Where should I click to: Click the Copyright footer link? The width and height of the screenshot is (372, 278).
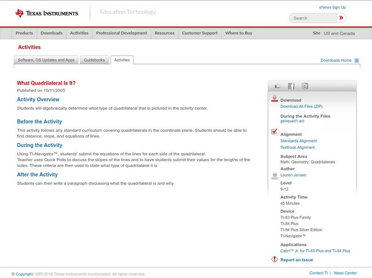[22, 274]
